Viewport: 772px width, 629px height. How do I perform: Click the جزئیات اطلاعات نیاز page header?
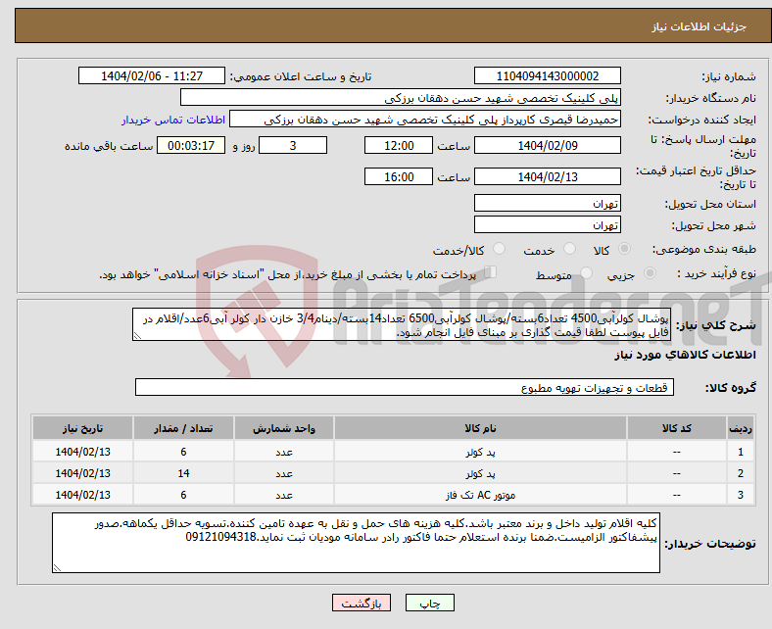700,26
